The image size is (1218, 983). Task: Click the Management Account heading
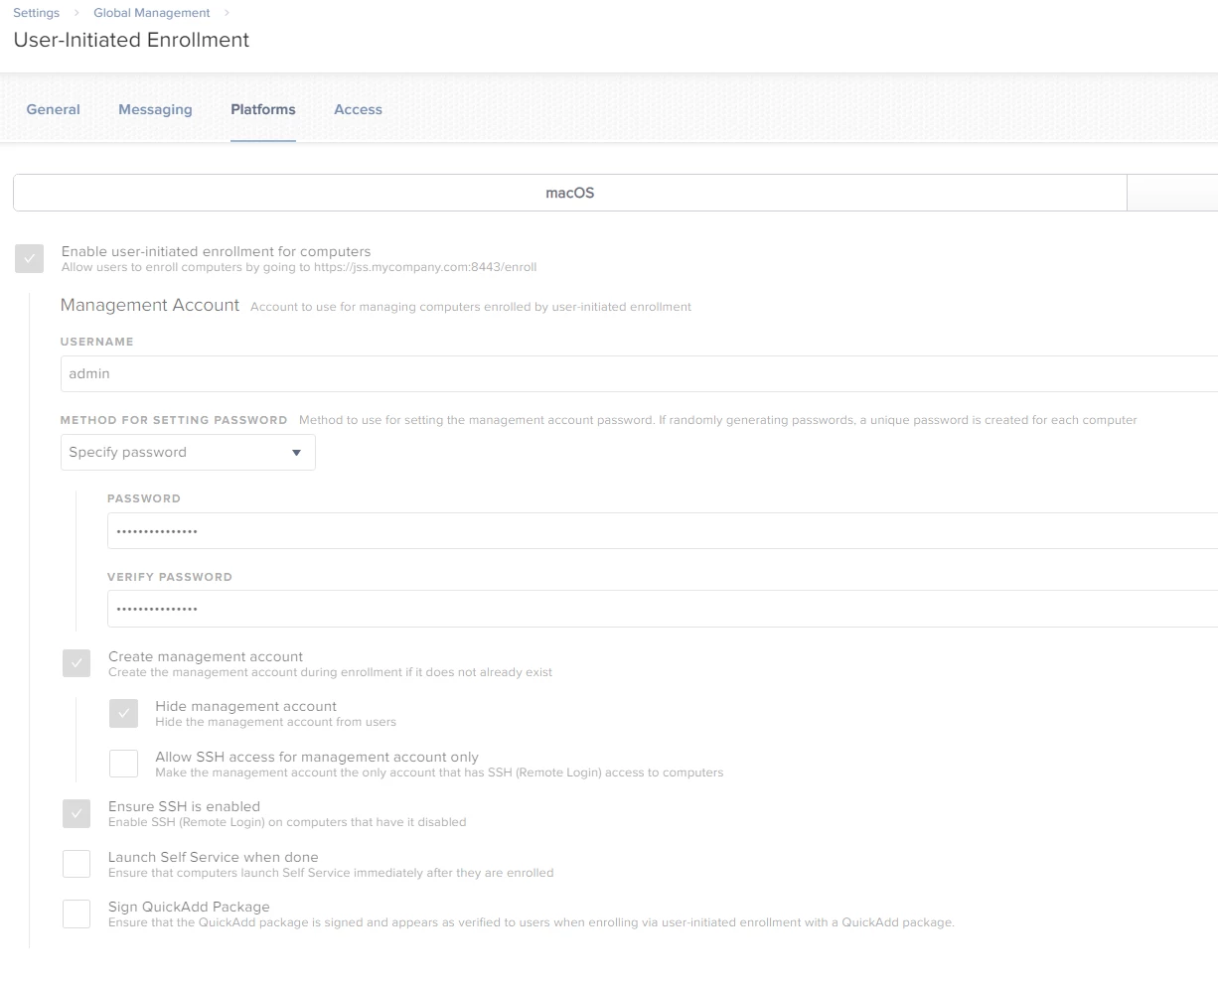(150, 305)
